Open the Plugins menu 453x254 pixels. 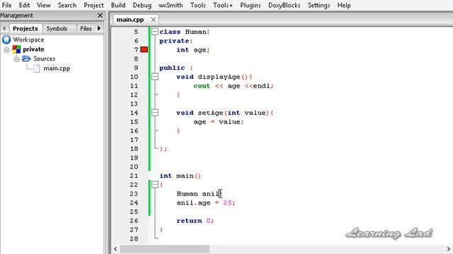(250, 5)
